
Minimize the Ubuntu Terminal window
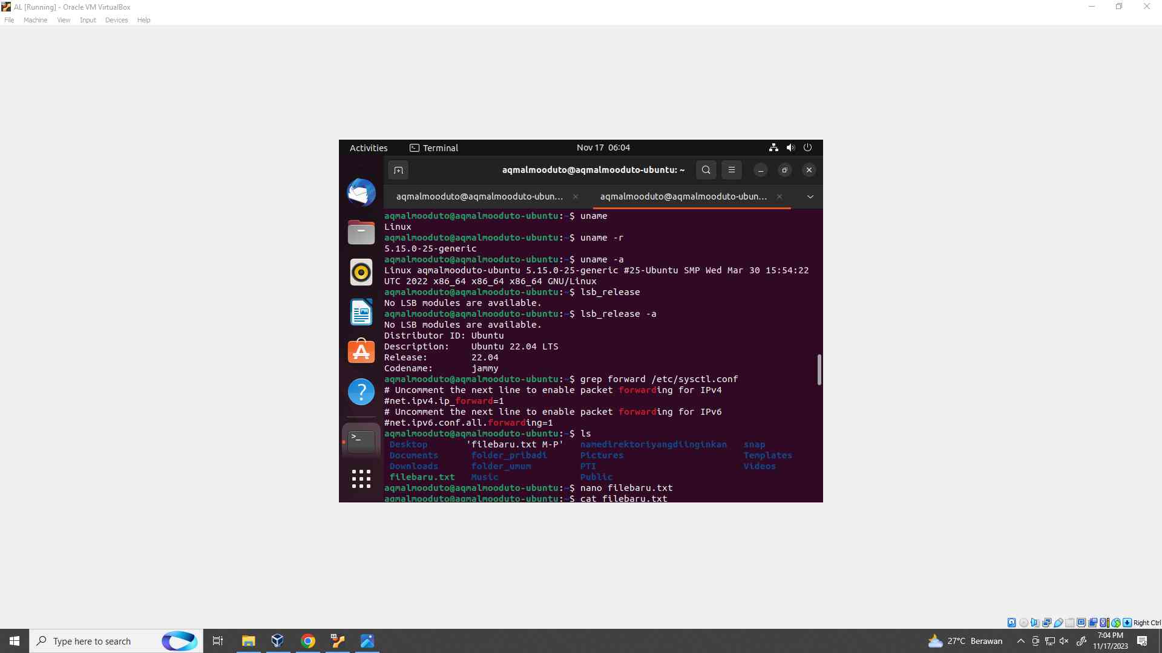click(761, 170)
